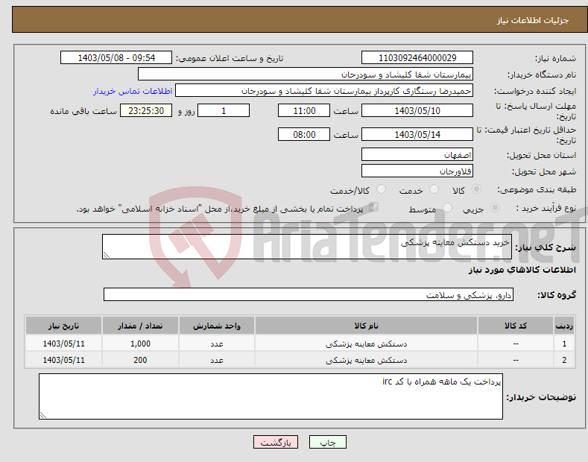Click the شماره نیاز number field
This screenshot has height=462, width=588.
tap(417, 58)
